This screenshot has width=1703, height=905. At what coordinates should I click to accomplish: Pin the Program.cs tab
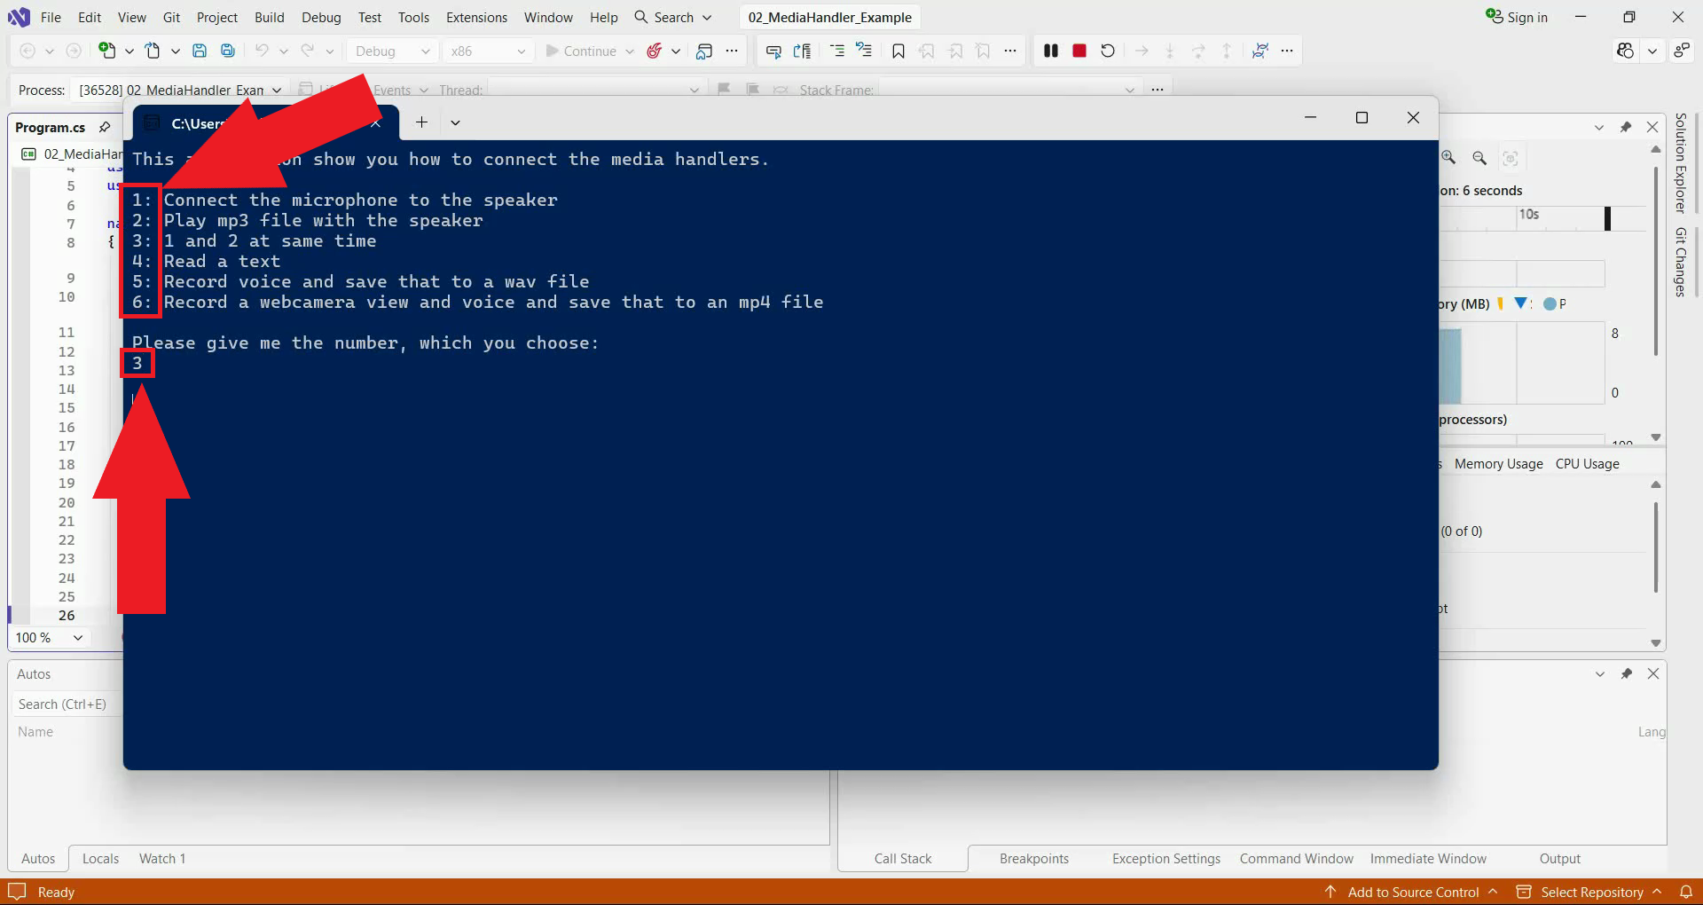click(105, 127)
